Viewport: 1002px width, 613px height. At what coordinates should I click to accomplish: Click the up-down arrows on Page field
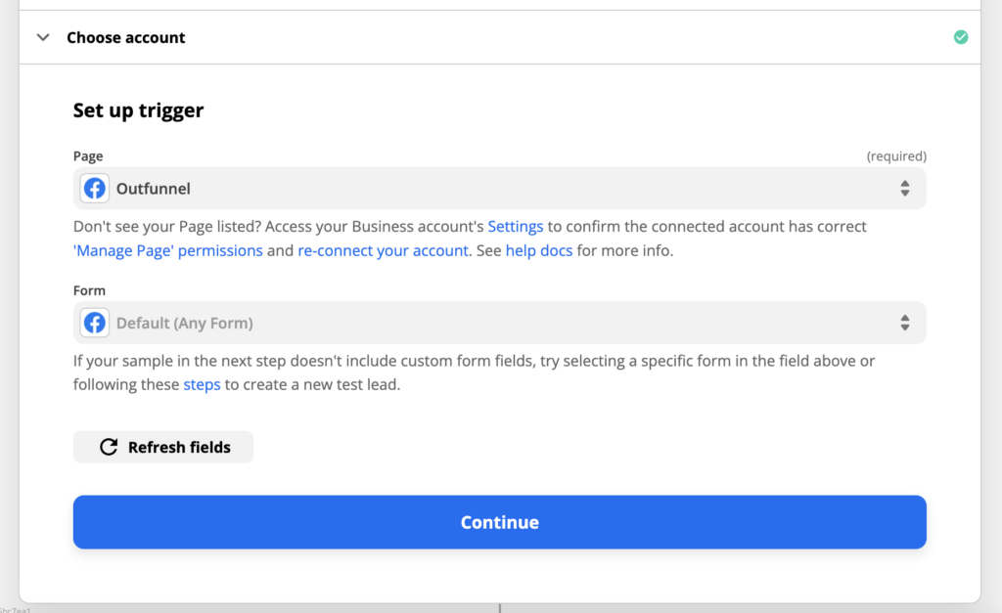pos(905,189)
